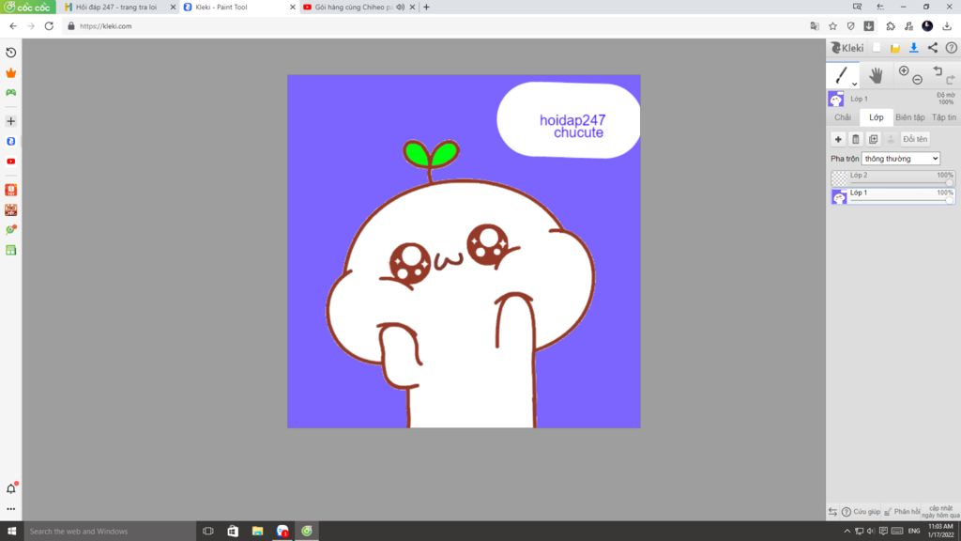961x541 pixels.
Task: Open games controller sidebar icon
Action: (11, 93)
